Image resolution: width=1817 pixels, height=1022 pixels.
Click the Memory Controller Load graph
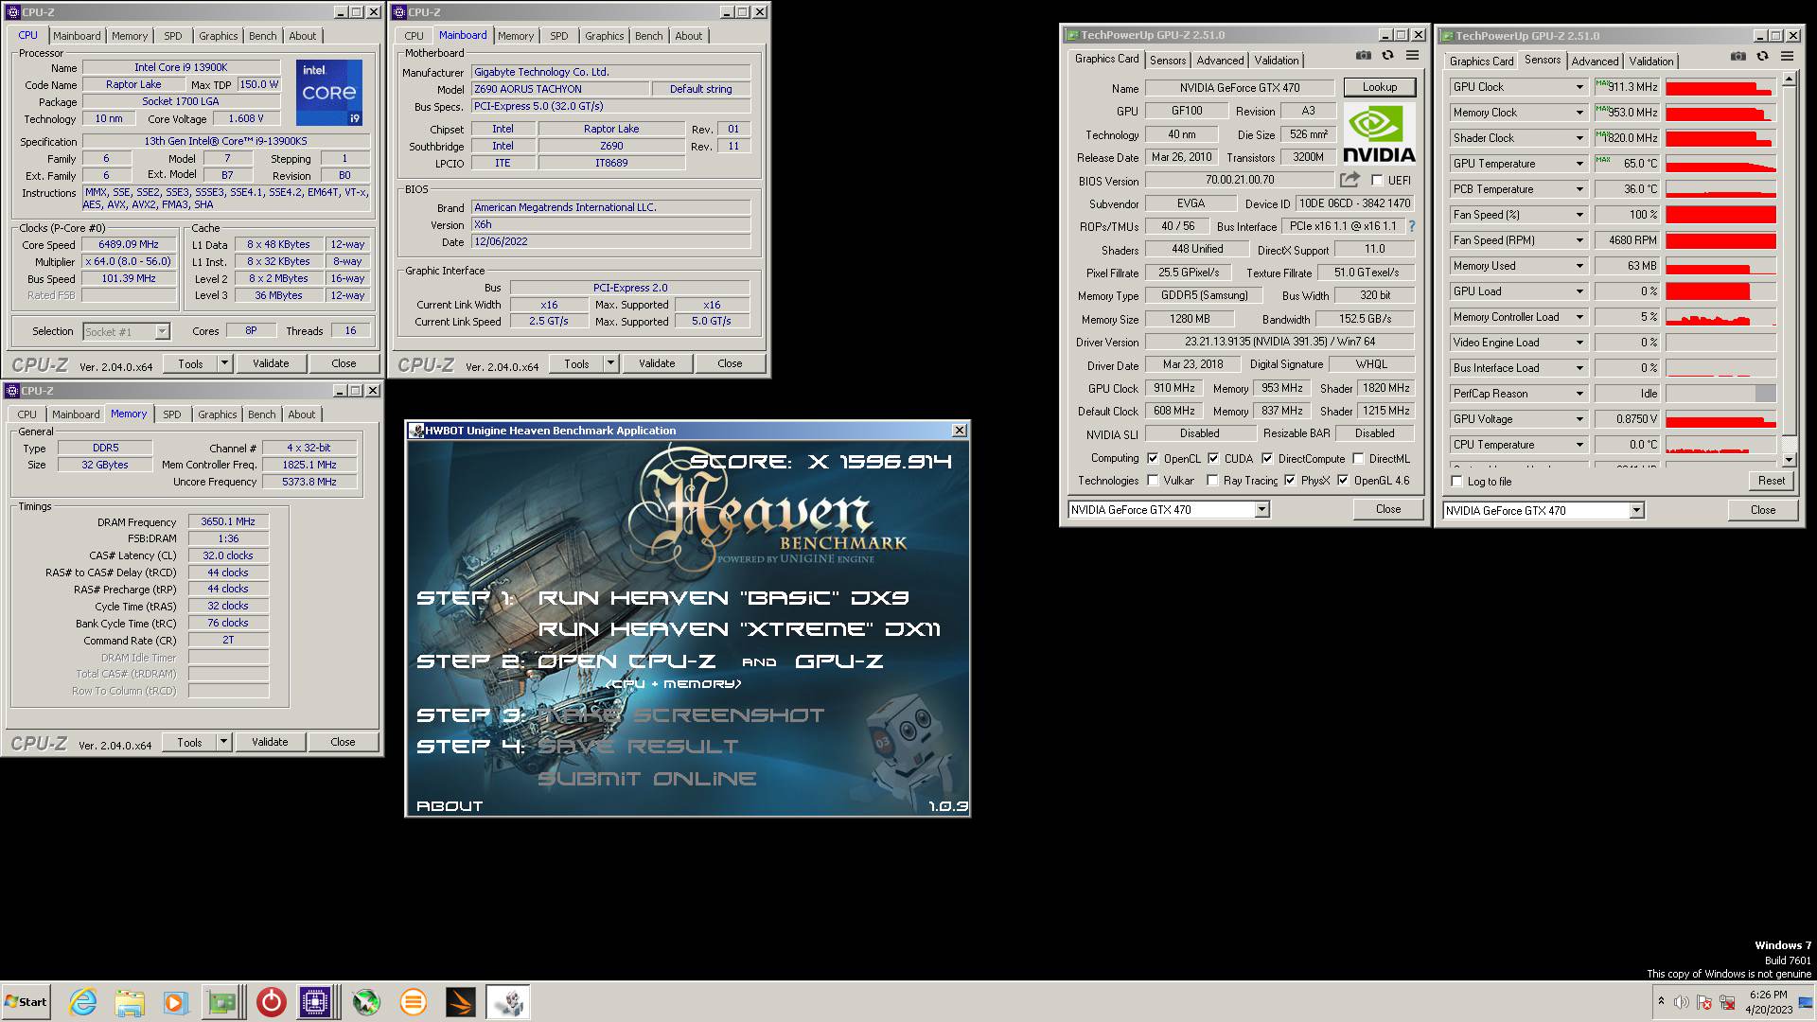pyautogui.click(x=1720, y=317)
